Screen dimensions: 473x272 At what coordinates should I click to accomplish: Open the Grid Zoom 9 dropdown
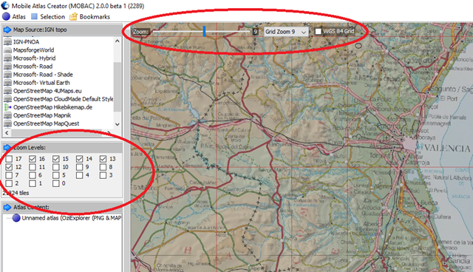[x=286, y=32]
